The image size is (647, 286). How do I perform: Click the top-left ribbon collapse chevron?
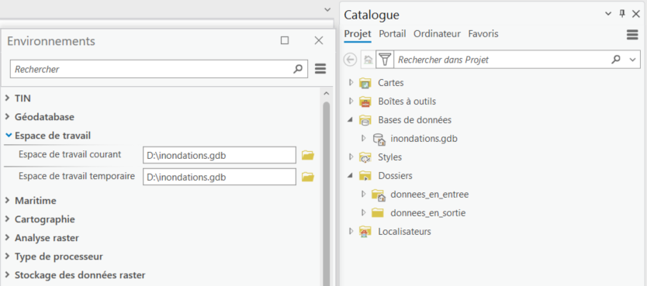[327, 9]
